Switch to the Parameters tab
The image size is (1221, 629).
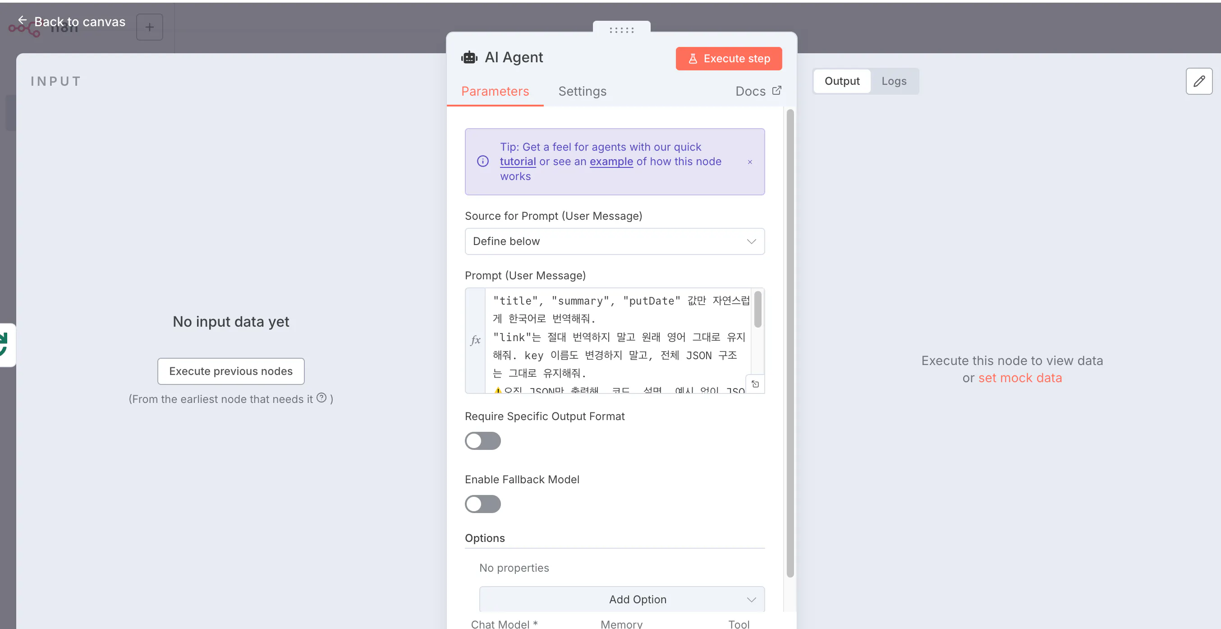[x=495, y=91]
